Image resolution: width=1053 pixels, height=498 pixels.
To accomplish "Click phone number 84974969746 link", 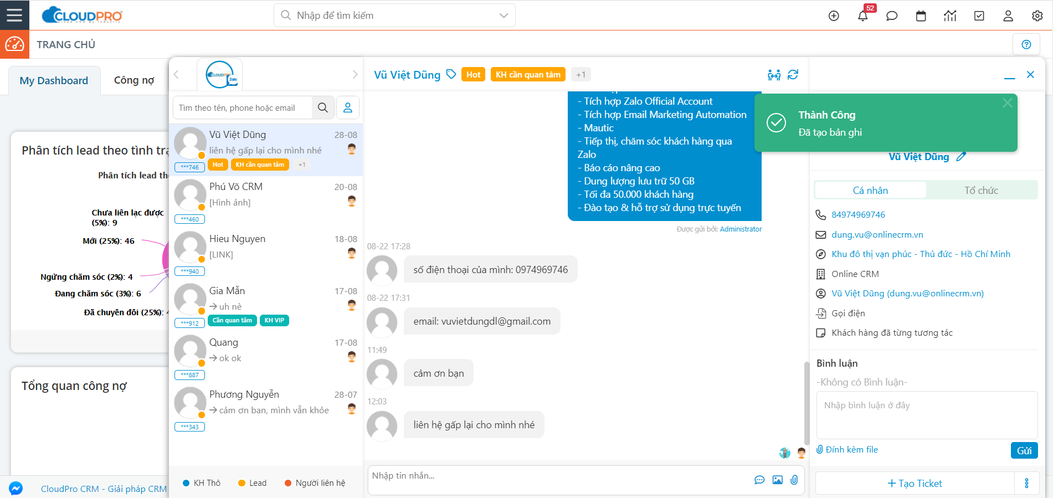I will pyautogui.click(x=858, y=214).
